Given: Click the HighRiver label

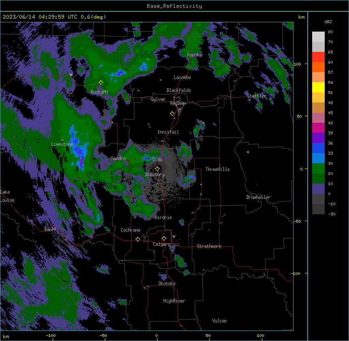Looking at the screenshot, I should coord(174,301).
